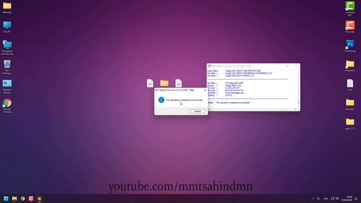Open the Mehmet folder on desktop

pyautogui.click(x=7, y=7)
